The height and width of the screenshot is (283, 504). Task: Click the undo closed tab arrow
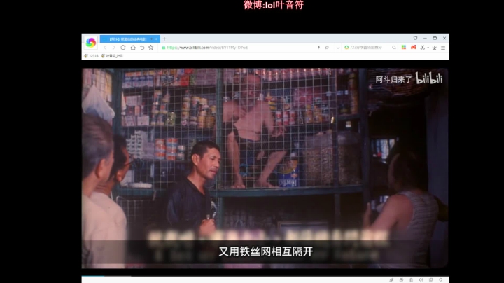(x=142, y=48)
